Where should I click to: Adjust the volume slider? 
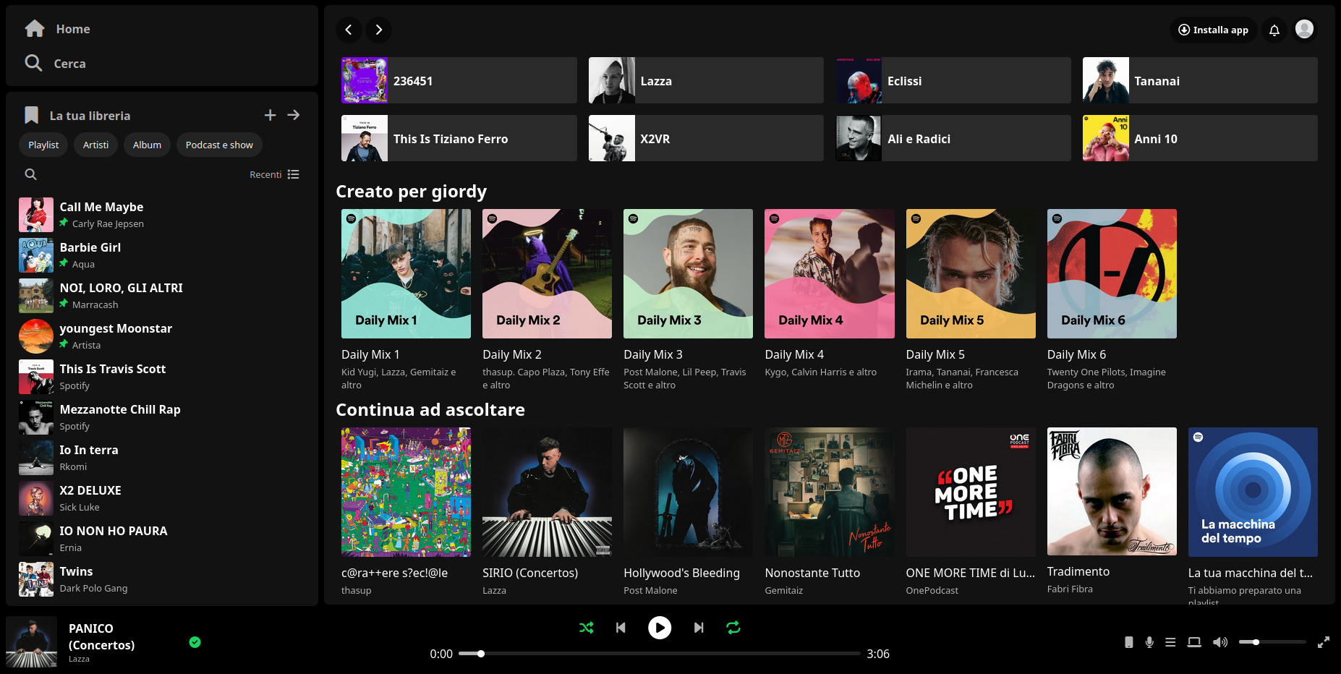1272,642
